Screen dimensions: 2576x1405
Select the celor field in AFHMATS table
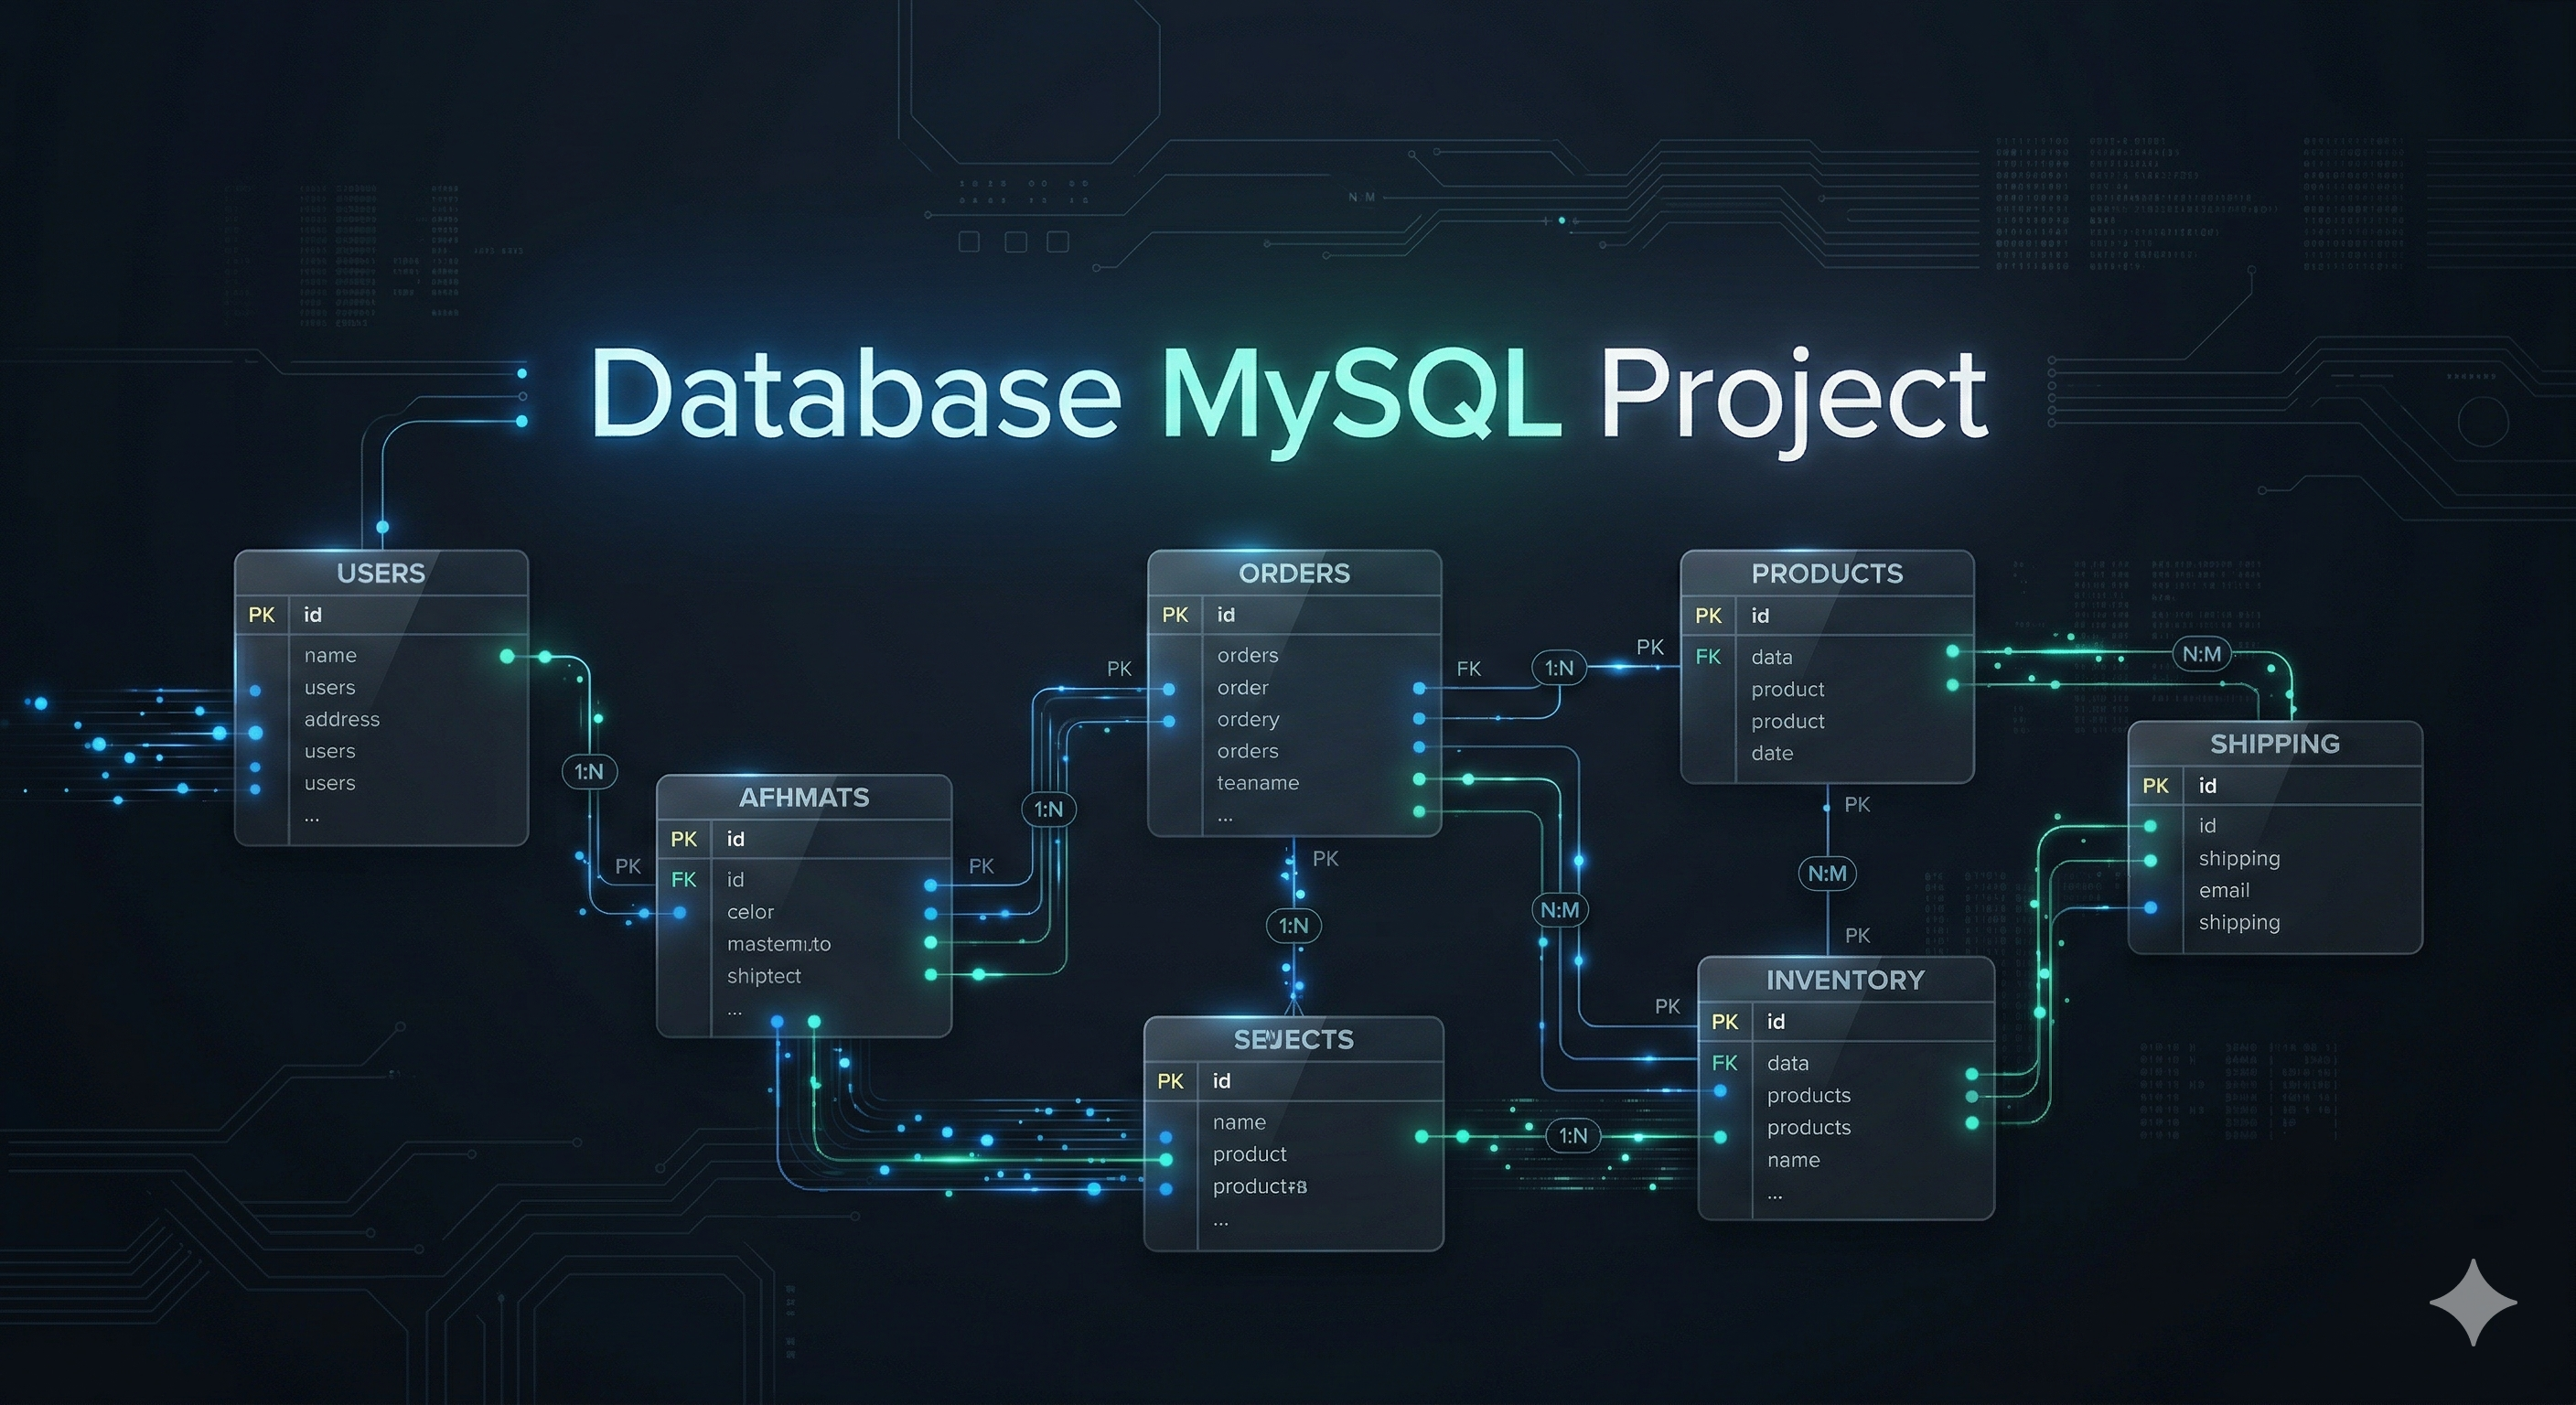(750, 912)
